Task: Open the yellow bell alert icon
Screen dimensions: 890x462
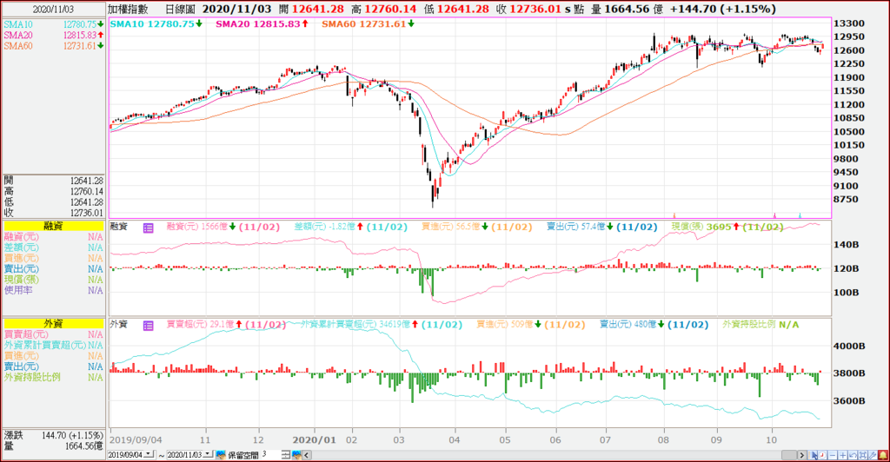Action: [883, 455]
